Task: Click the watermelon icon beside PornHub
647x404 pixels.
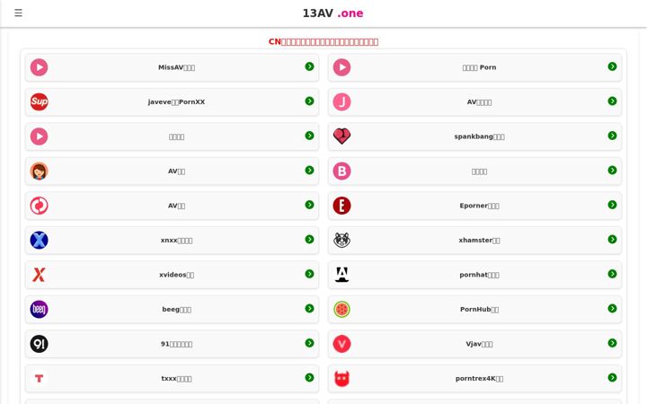Action: [341, 309]
